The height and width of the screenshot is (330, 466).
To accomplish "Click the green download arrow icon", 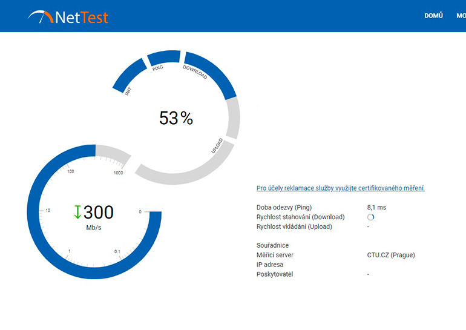I will tap(77, 212).
